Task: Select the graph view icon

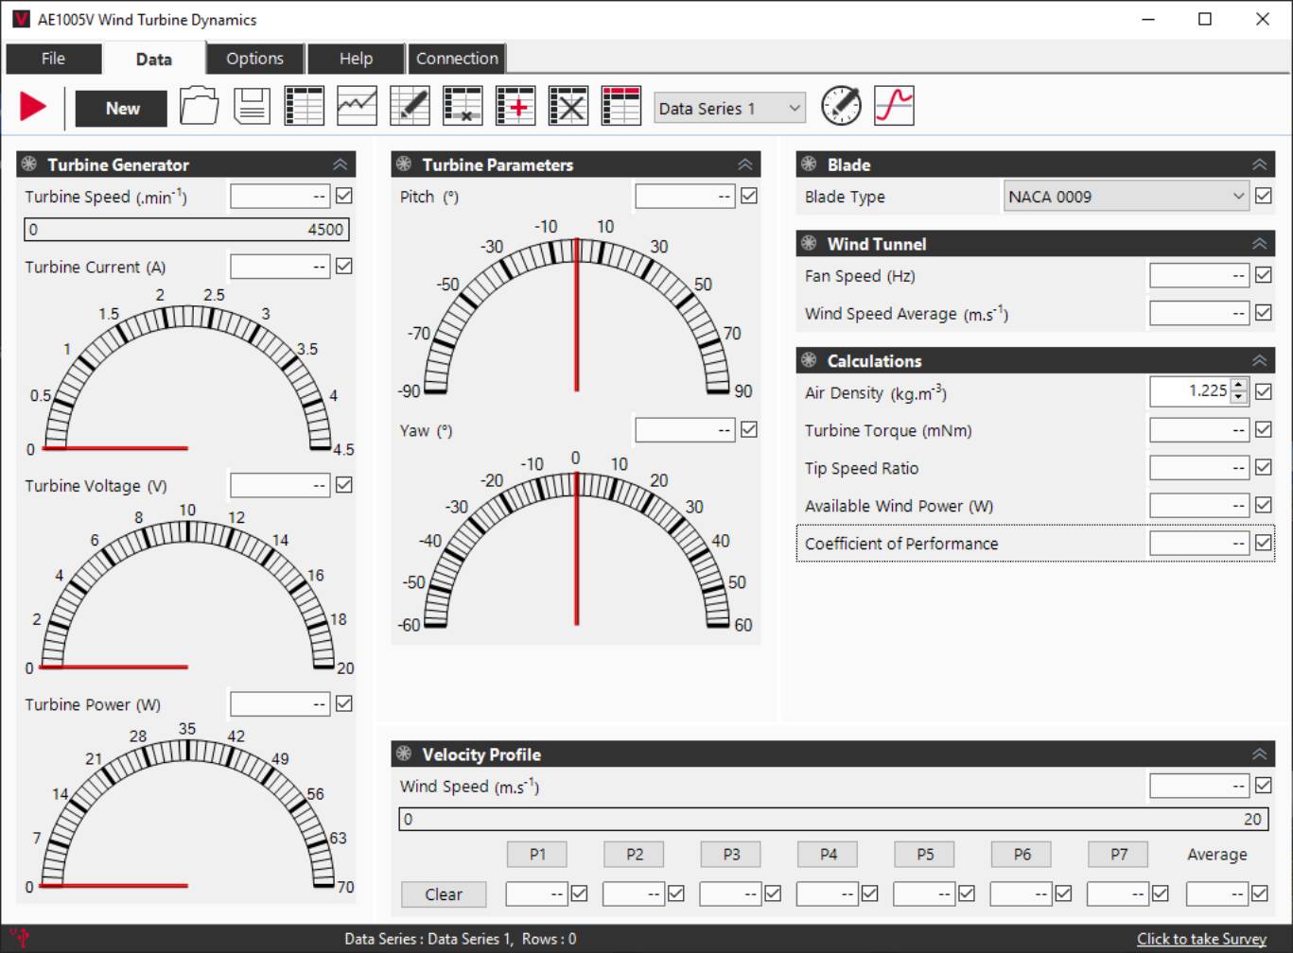Action: pos(356,106)
